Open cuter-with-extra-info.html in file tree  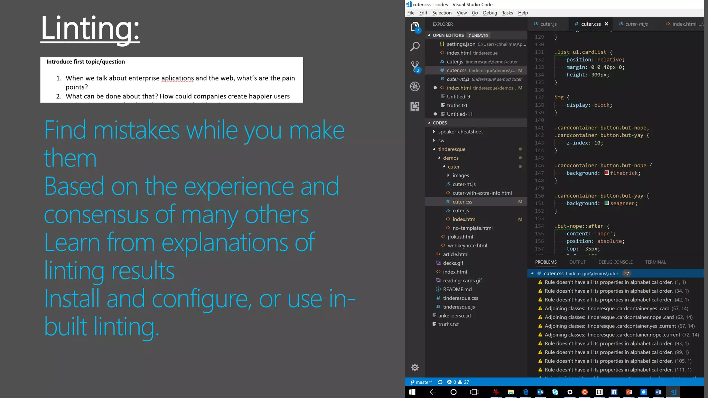pos(476,193)
